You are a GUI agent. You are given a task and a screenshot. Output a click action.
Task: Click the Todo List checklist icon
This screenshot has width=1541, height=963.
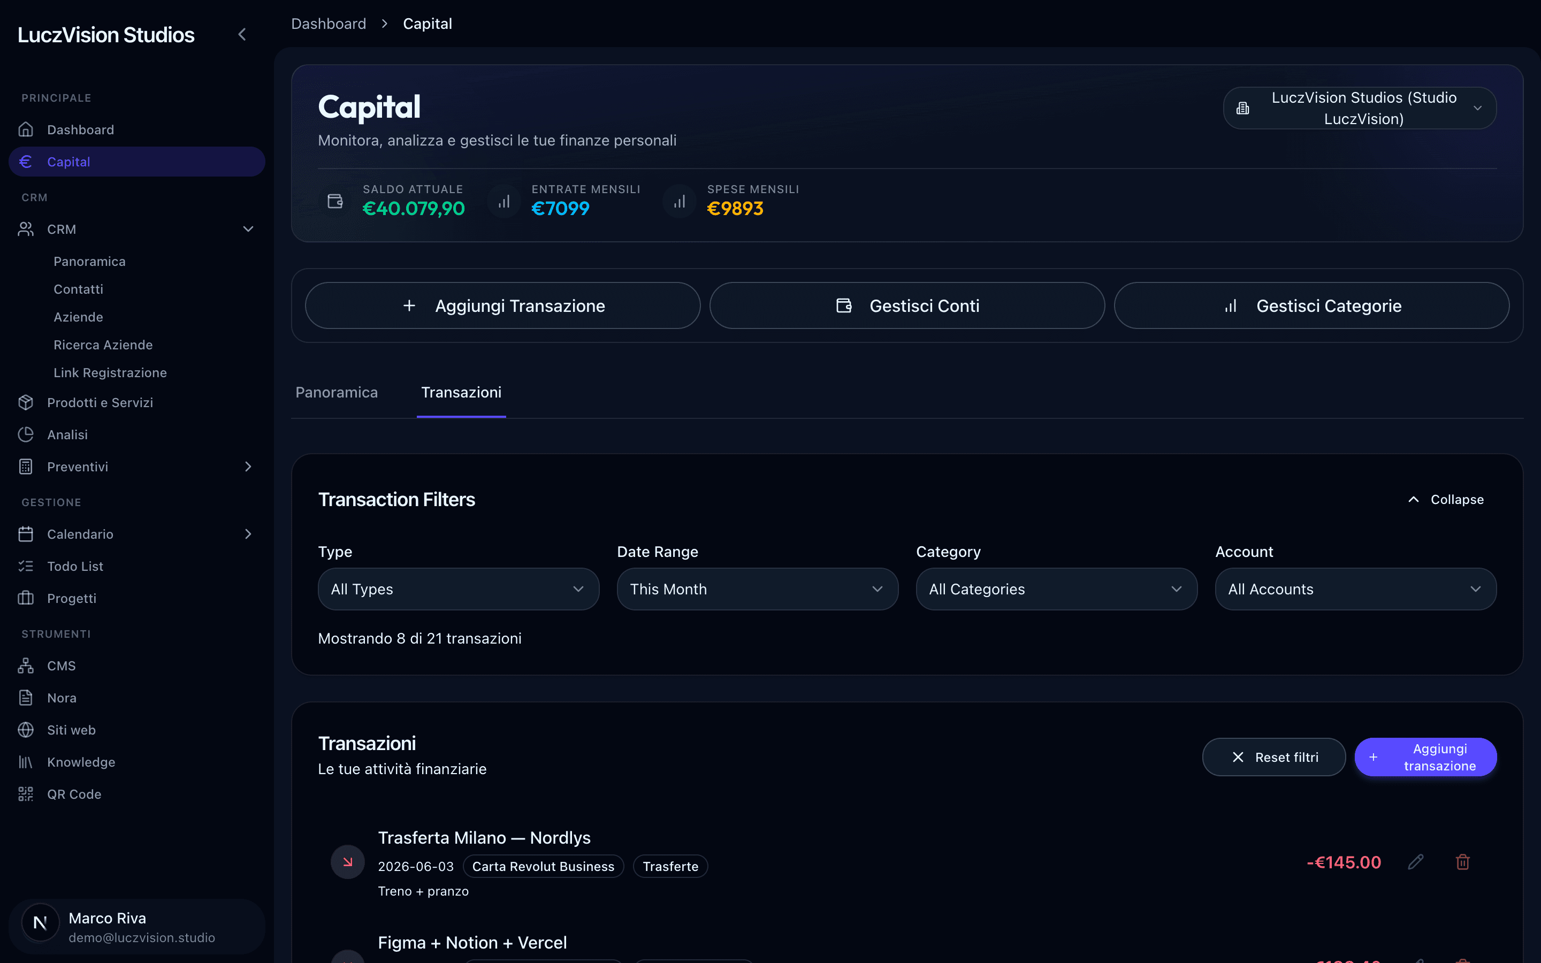26,566
